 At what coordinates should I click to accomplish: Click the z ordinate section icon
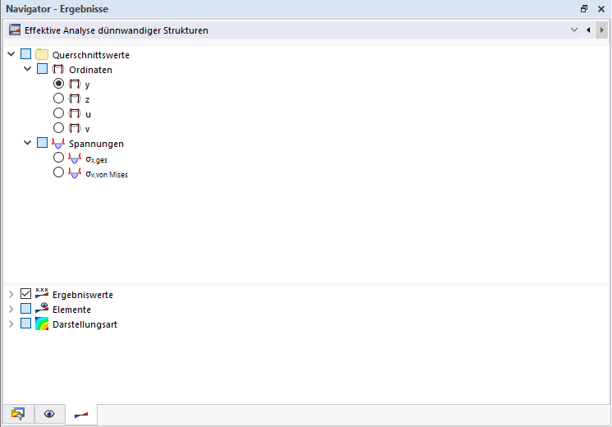tap(75, 99)
